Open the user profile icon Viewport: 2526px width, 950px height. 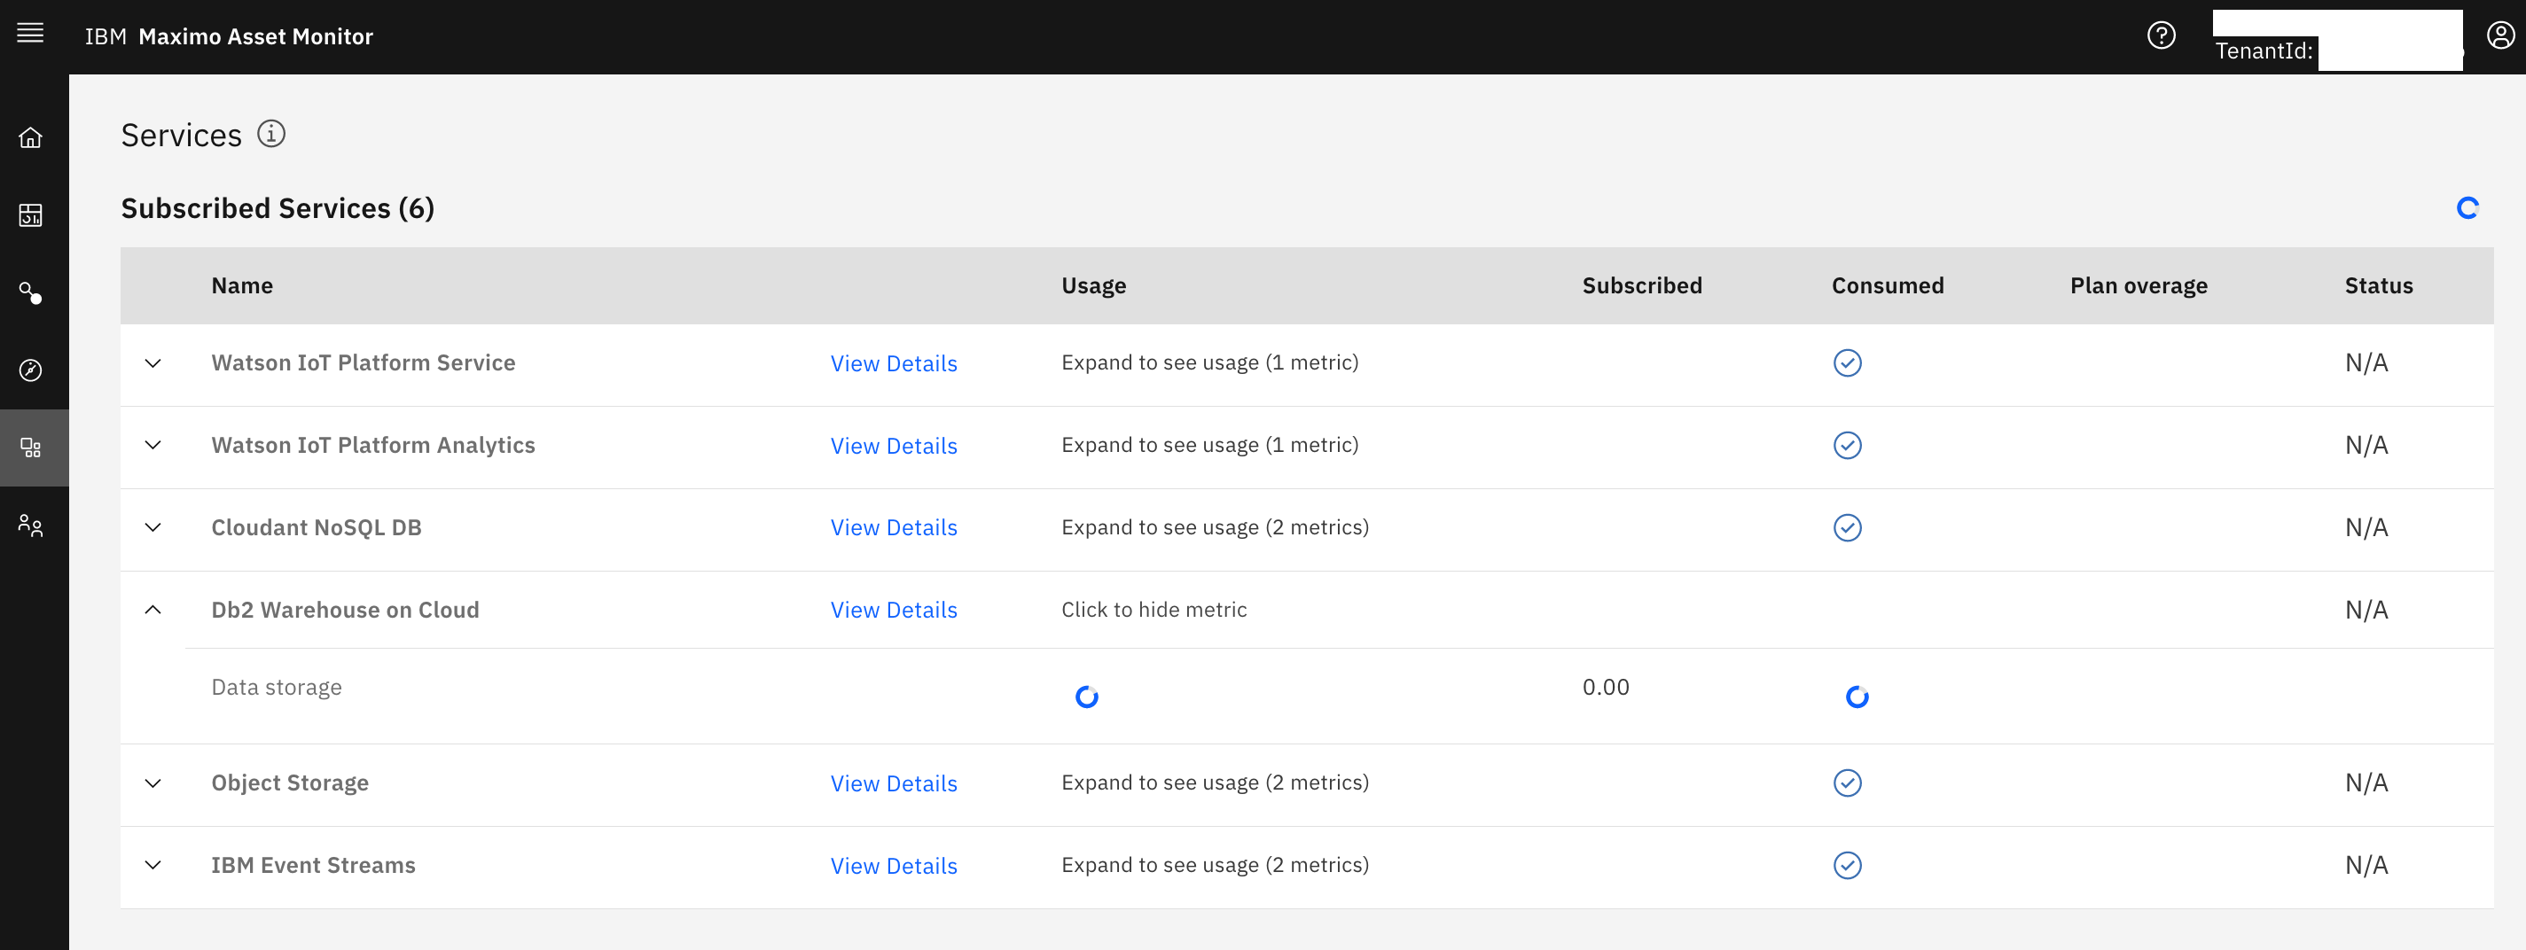[2499, 35]
